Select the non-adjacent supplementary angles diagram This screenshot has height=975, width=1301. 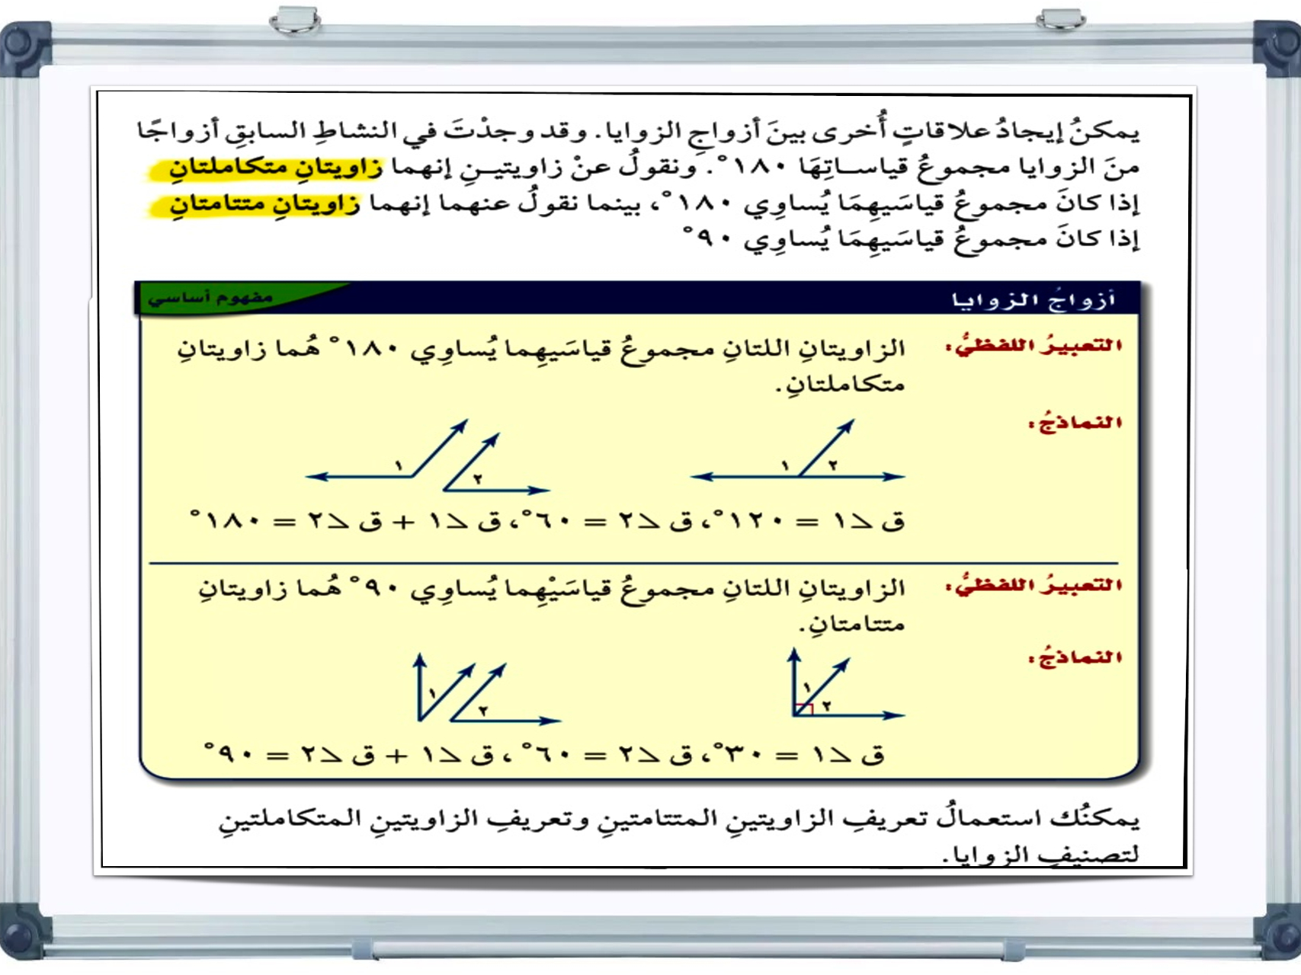pos(428,457)
